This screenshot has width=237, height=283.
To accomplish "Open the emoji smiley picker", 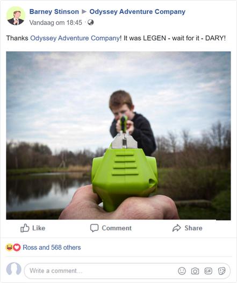I will click(x=182, y=271).
